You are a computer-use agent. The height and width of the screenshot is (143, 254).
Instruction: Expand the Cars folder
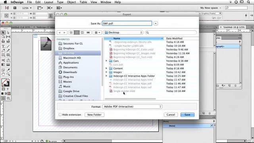(106, 61)
